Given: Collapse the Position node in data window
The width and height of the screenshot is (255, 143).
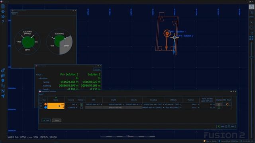Looking at the screenshot, I should coord(39,78).
